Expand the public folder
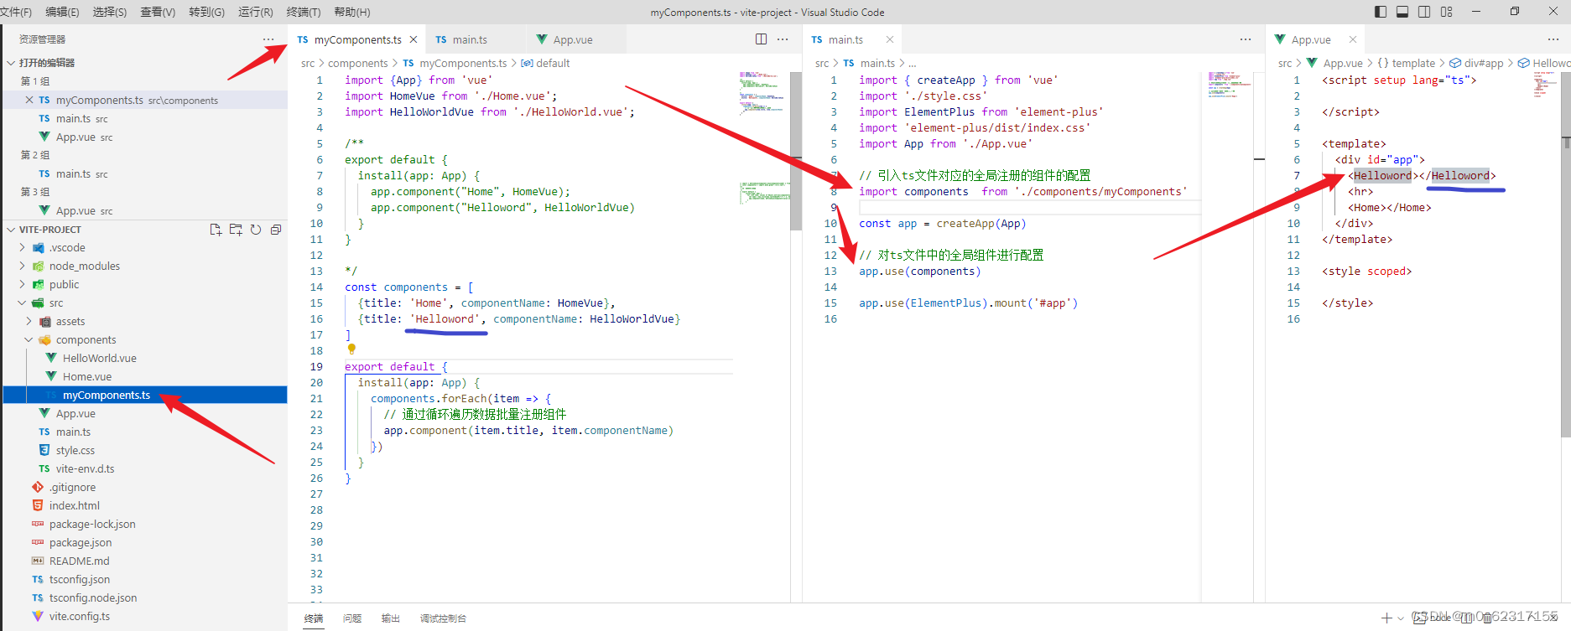 tap(22, 285)
